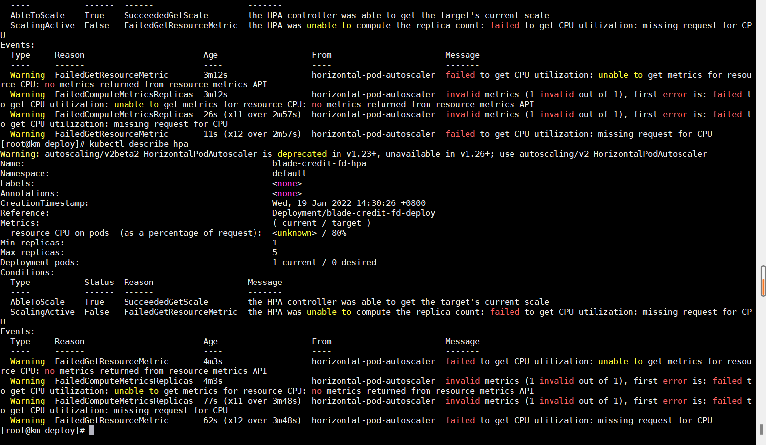
Task: Click "horizontal-pod-autoscaler" in the 26s event row
Action: coord(374,114)
